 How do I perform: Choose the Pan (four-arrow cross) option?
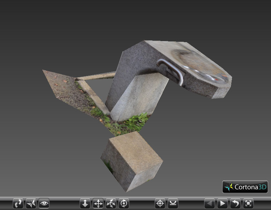click(x=98, y=203)
